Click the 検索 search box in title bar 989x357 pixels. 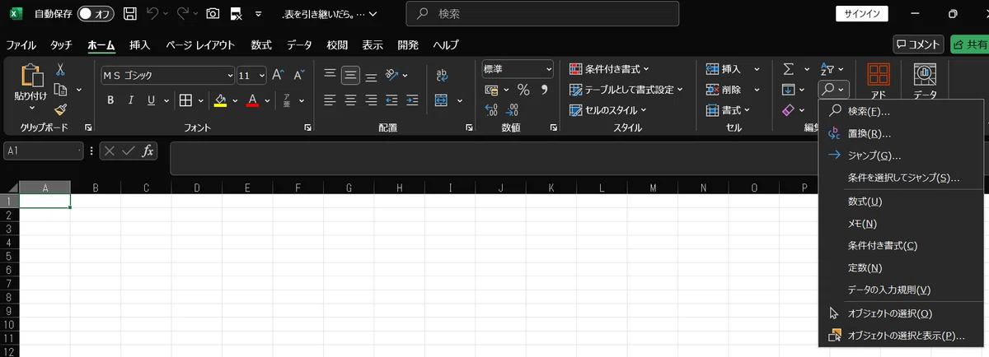[542, 14]
